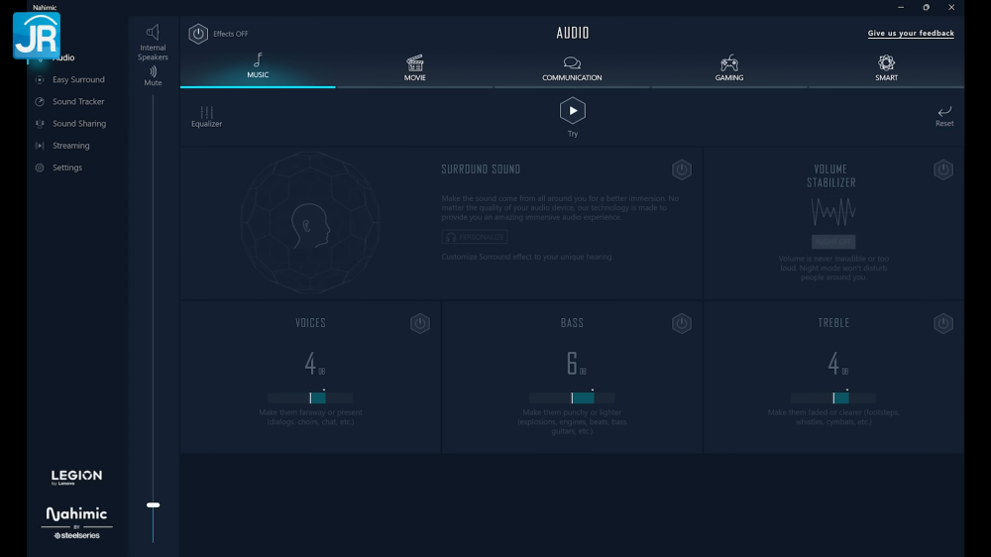Open Settings from the sidebar
The width and height of the screenshot is (991, 557).
coord(66,167)
